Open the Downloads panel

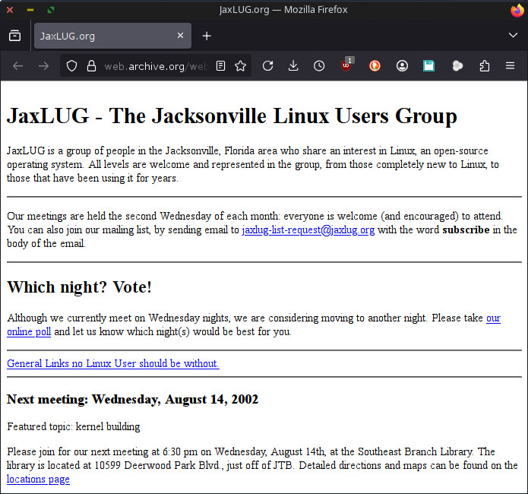click(293, 65)
